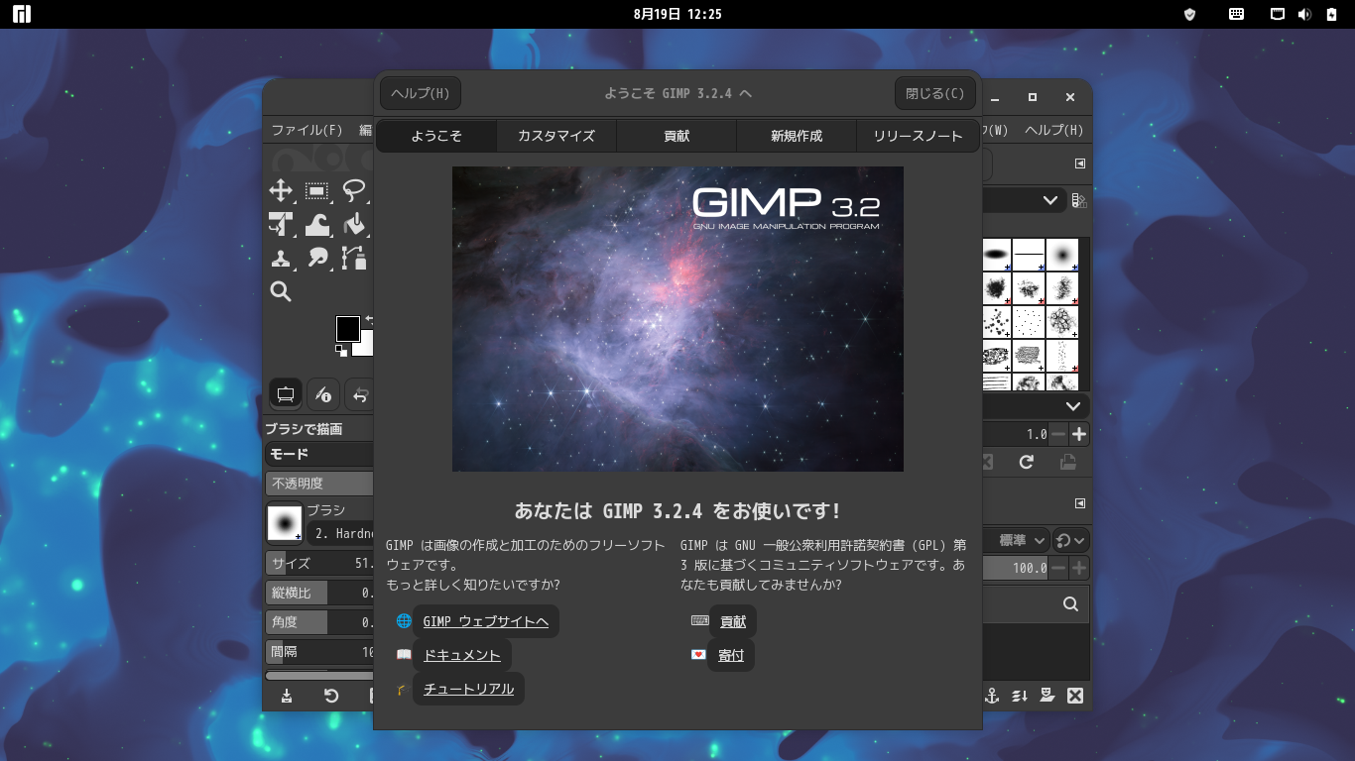The width and height of the screenshot is (1355, 761).
Task: Switch to the リリースノート tab
Action: pyautogui.click(x=918, y=136)
